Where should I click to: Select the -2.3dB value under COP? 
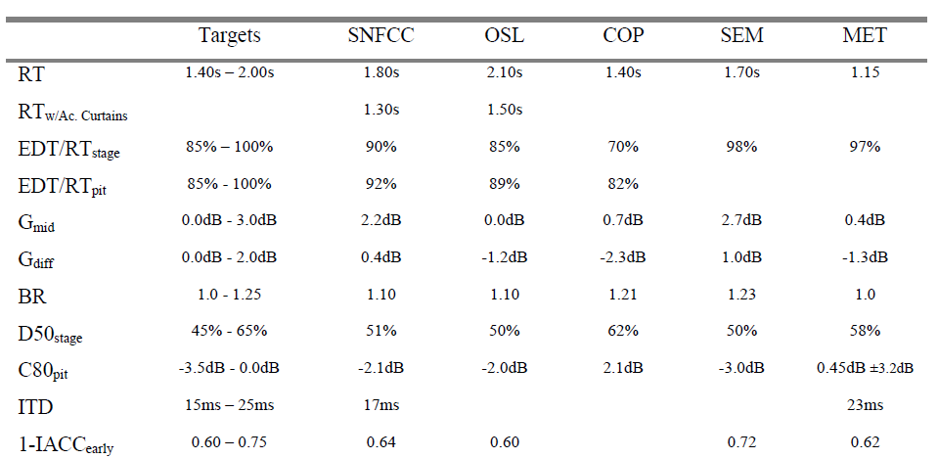[622, 257]
